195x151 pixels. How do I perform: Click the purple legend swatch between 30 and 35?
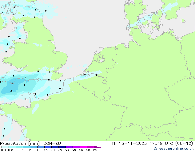pyautogui.click(x=69, y=147)
